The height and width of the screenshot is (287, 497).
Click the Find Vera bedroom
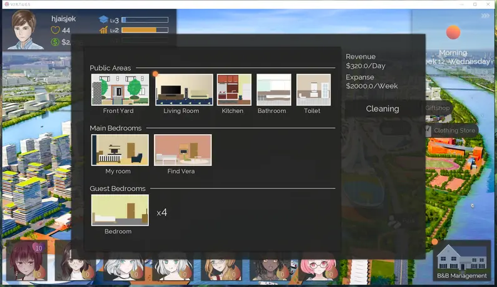coord(182,150)
